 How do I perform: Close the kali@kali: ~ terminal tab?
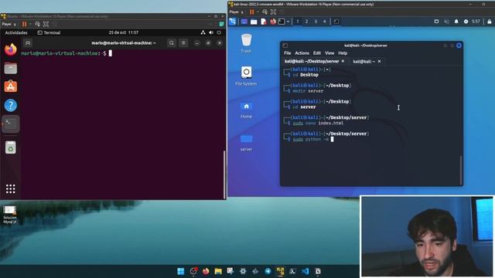[379, 61]
